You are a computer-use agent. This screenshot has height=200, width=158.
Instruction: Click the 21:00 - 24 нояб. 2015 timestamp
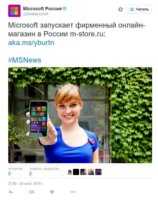pos(26,184)
